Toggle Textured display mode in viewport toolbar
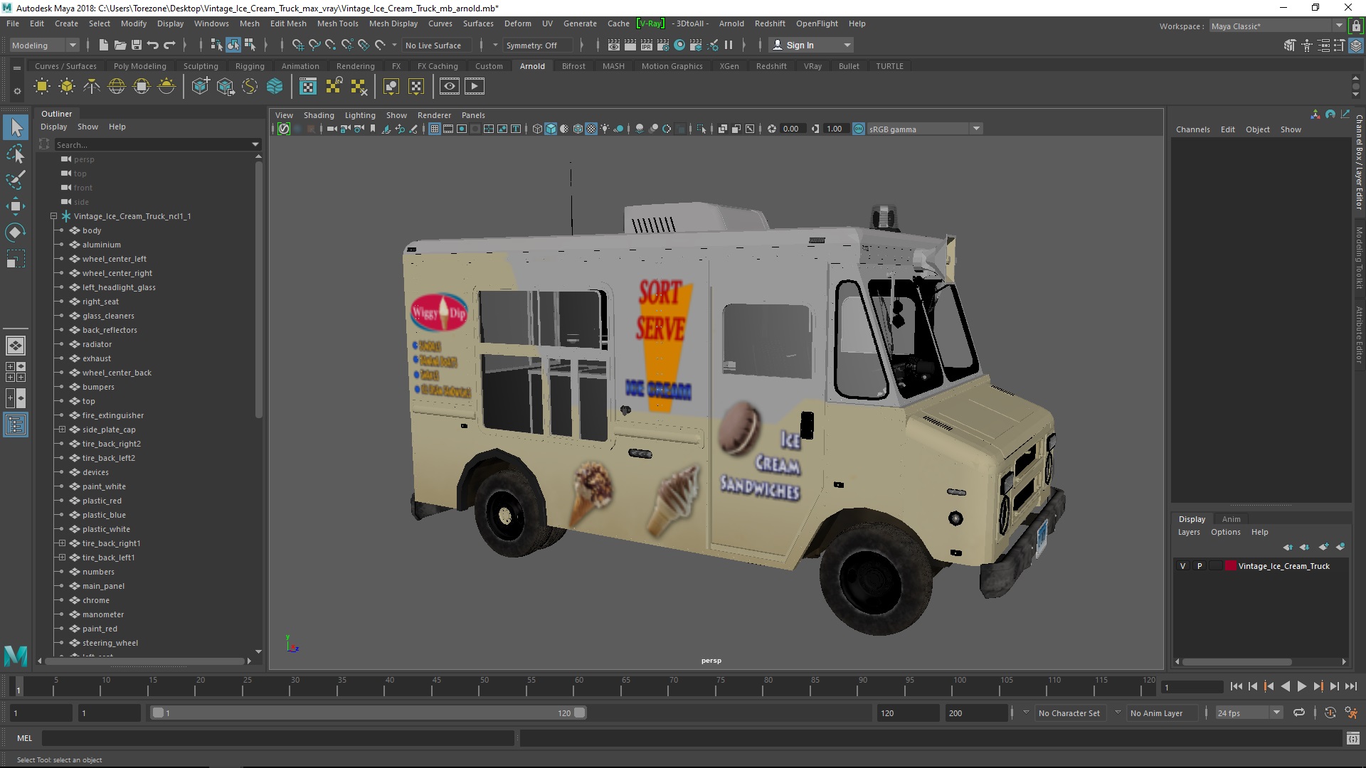 click(591, 129)
